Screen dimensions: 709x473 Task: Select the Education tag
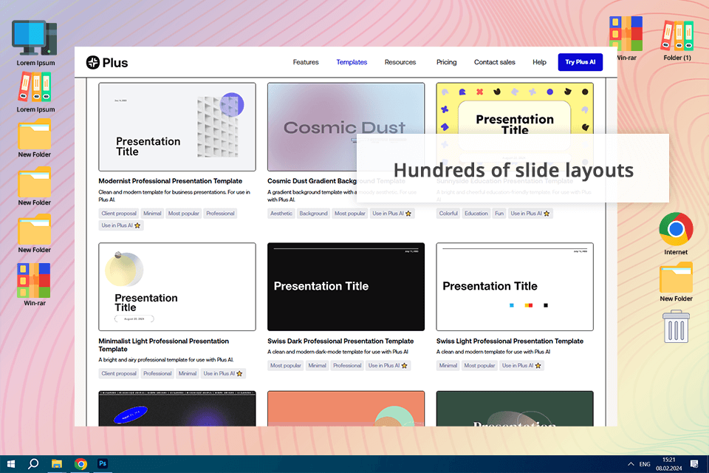(x=476, y=213)
